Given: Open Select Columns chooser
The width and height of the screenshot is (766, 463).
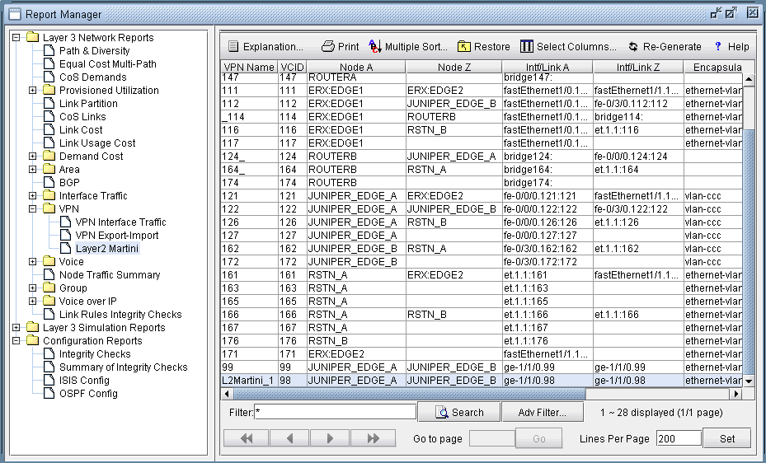Looking at the screenshot, I should [x=568, y=47].
